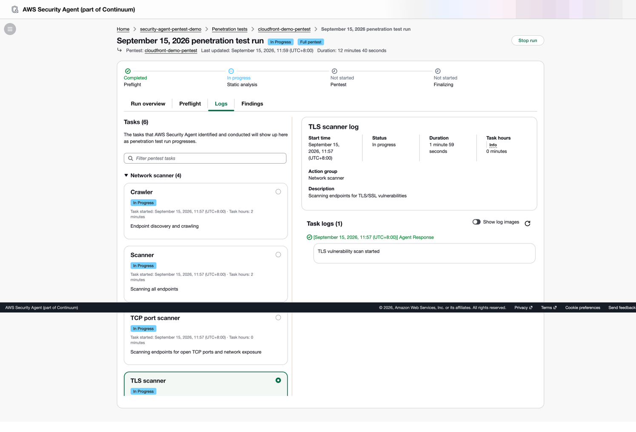Screen dimensions: 636x432
Task: Open security-agent-pentest-demo breadcrumb link
Action: (x=171, y=29)
